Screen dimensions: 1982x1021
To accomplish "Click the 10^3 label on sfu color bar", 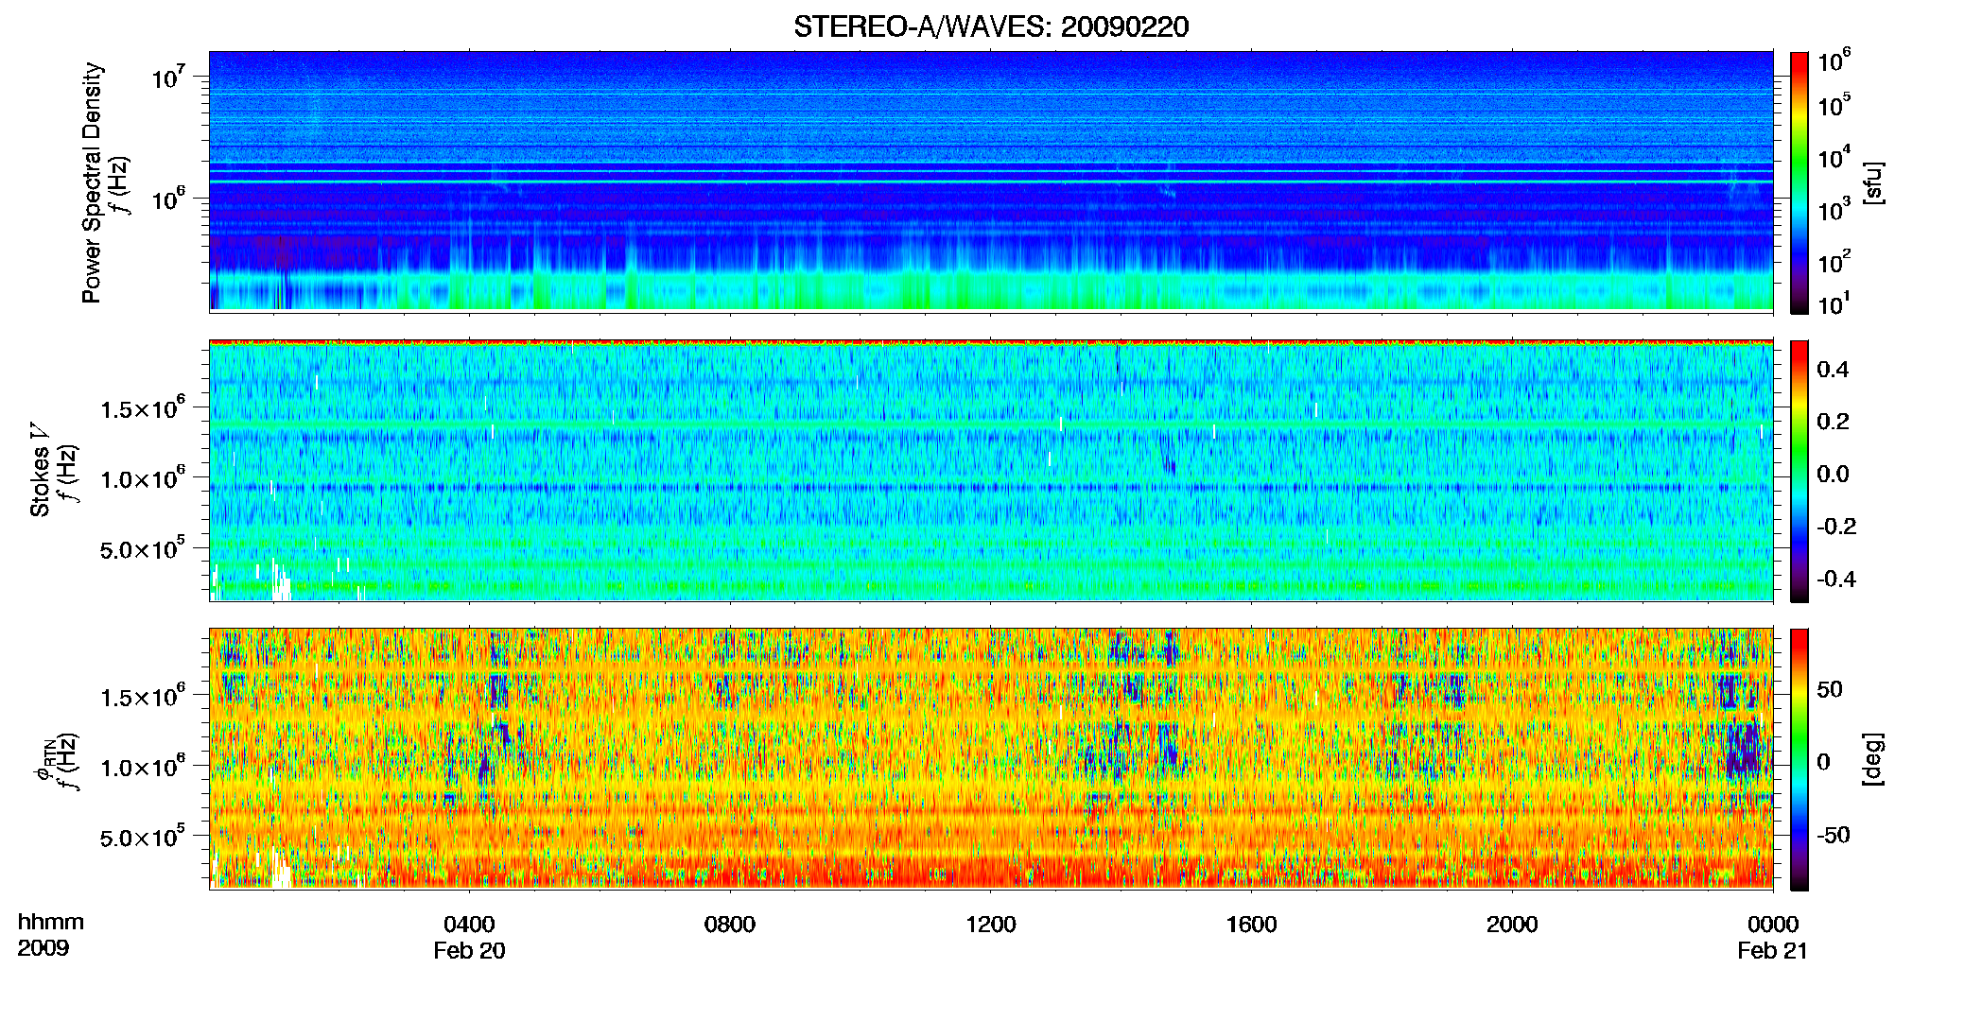I will coord(1834,210).
